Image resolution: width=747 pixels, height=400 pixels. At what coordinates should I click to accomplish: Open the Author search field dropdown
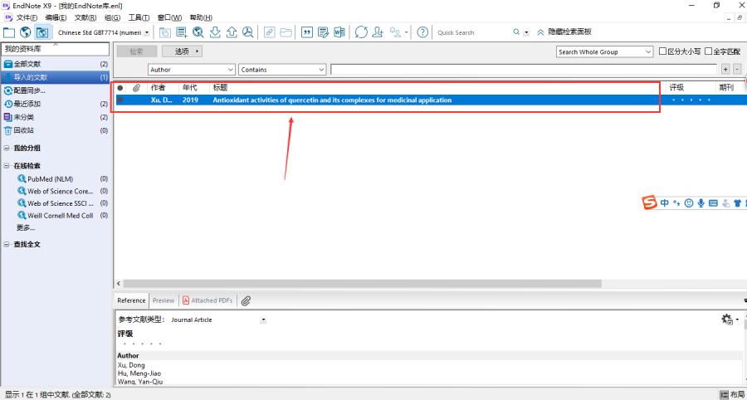(230, 70)
